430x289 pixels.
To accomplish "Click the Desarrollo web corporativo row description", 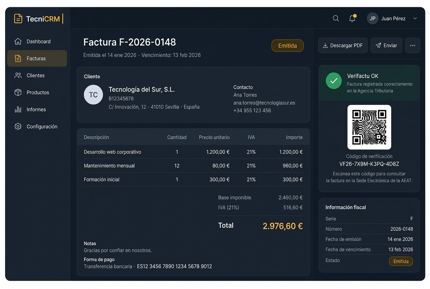I will (x=113, y=152).
